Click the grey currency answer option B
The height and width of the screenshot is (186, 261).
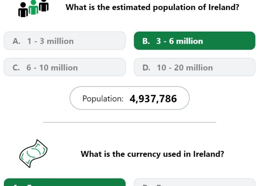coord(195,182)
